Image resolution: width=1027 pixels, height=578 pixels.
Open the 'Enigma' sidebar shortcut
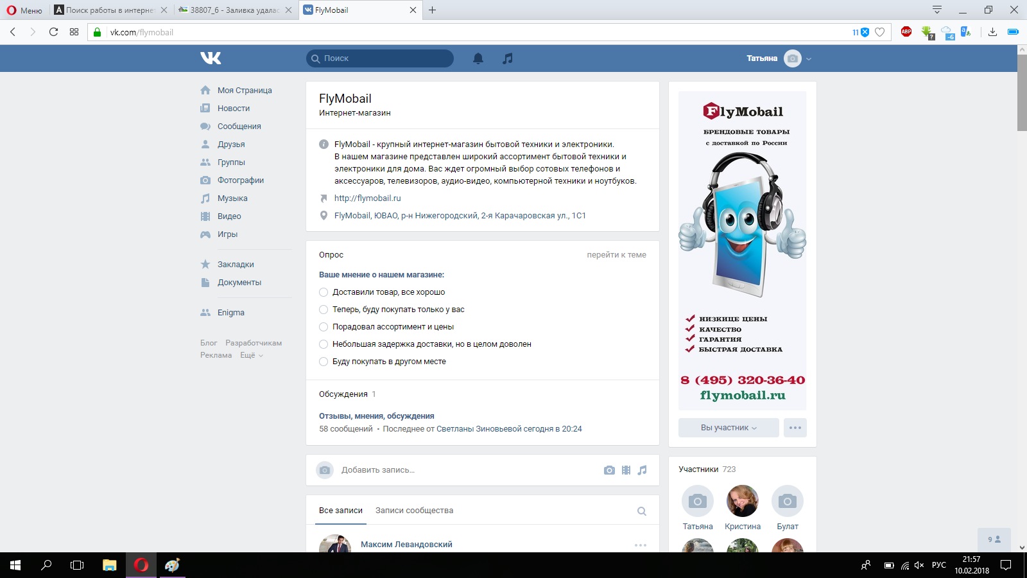[230, 313]
